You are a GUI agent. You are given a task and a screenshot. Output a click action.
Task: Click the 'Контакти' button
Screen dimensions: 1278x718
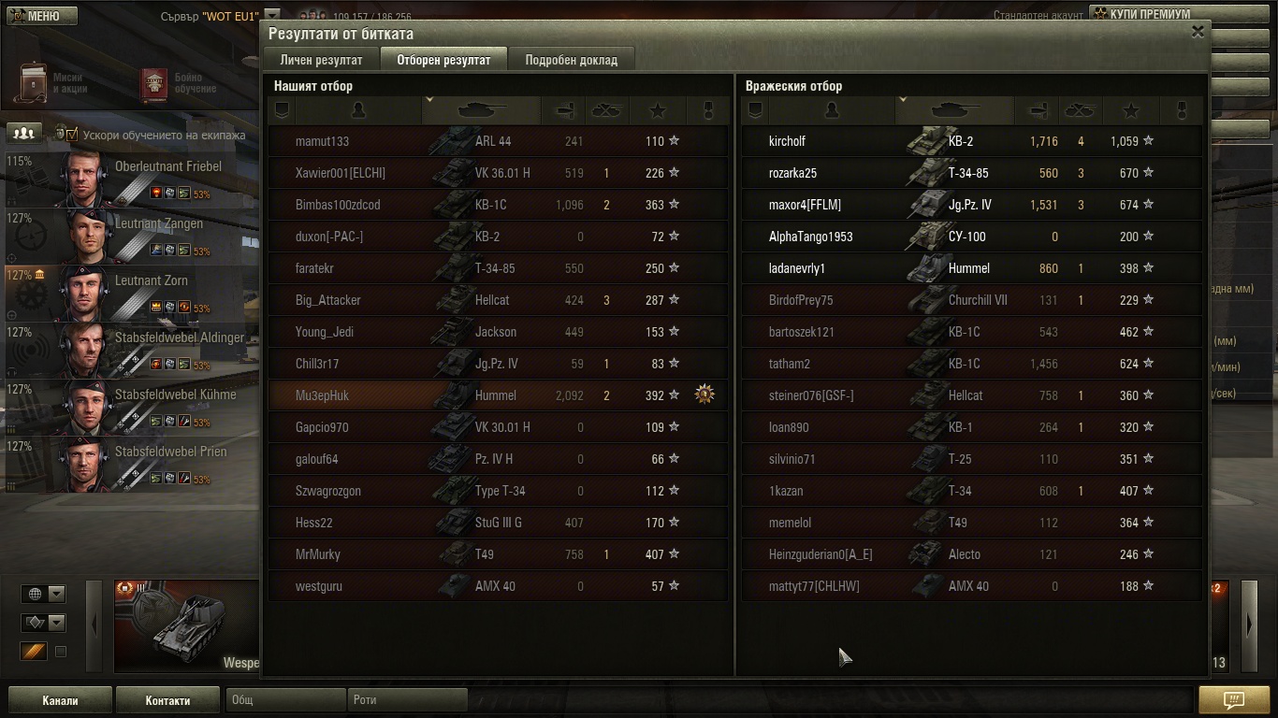click(x=167, y=700)
